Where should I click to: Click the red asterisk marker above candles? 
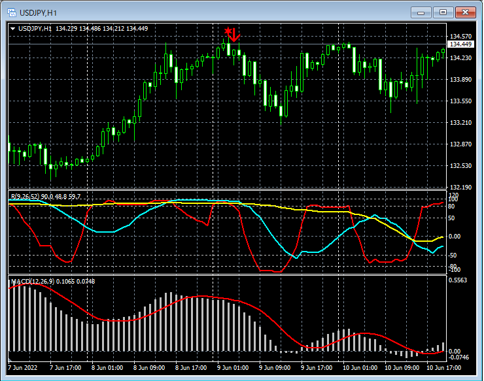228,31
